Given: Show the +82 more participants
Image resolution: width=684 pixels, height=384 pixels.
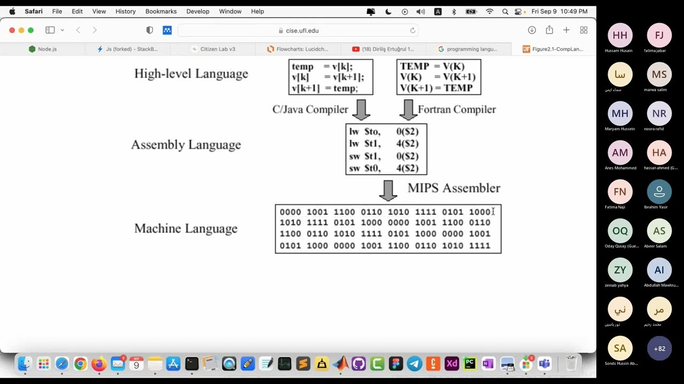Looking at the screenshot, I should [659, 349].
